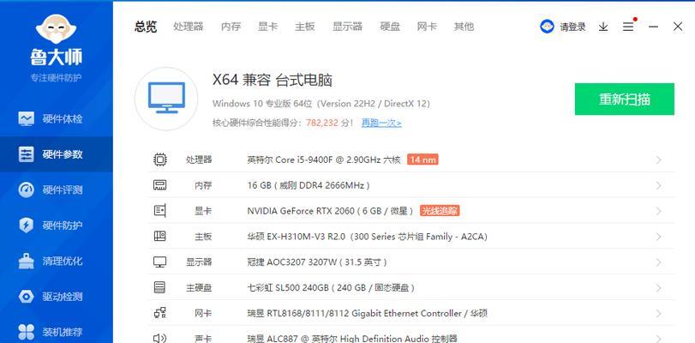Click the 显示器 monitor row icon
695x343 pixels.
[159, 262]
